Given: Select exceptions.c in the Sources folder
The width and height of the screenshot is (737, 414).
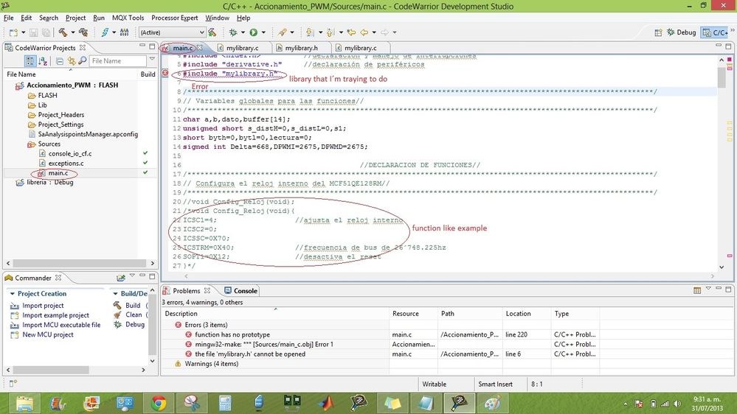Looking at the screenshot, I should coord(66,164).
